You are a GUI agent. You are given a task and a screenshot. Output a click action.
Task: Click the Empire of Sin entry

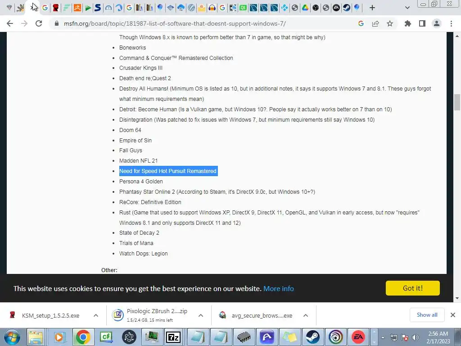tap(136, 141)
